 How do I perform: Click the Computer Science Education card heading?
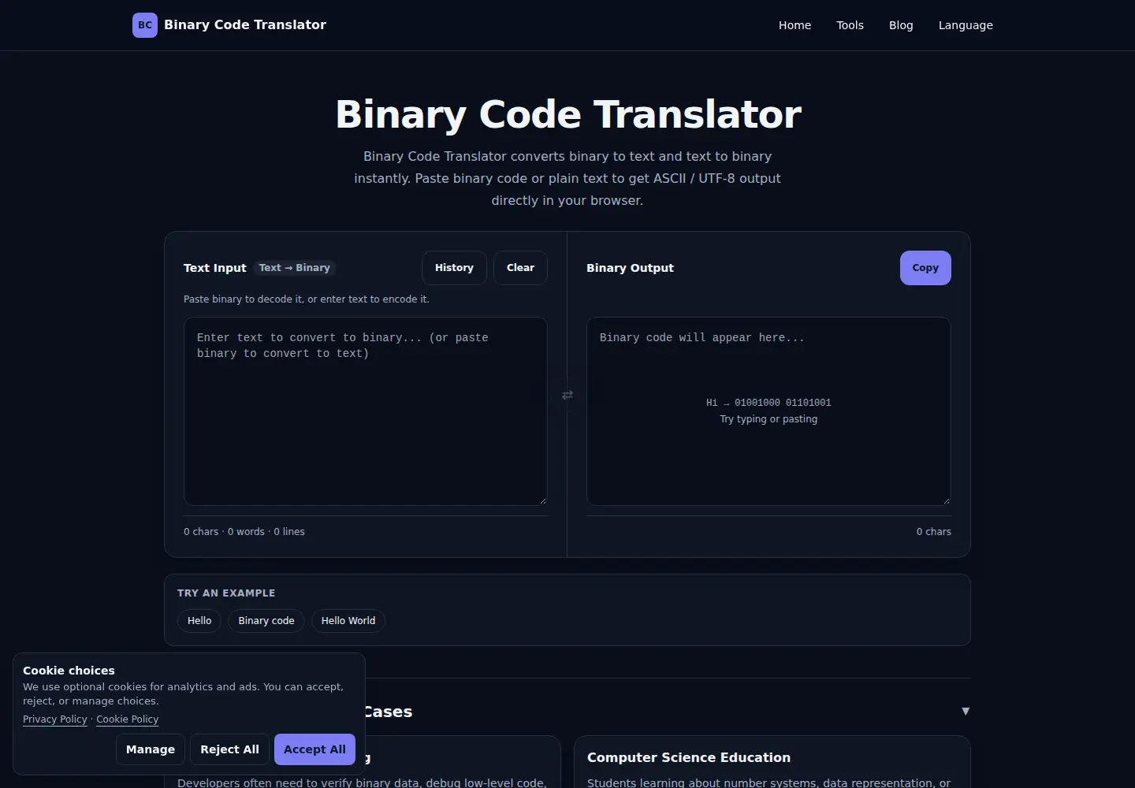(x=689, y=758)
